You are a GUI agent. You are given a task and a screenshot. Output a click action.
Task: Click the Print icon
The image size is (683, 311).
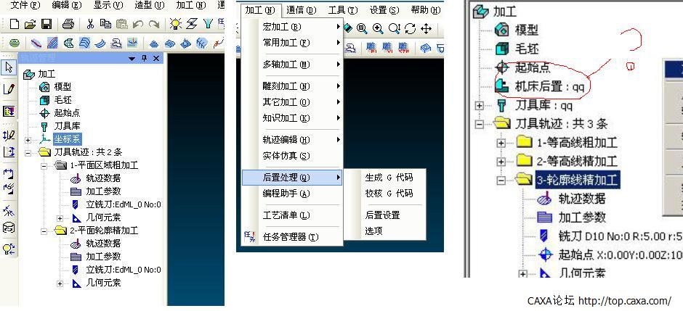pyautogui.click(x=68, y=24)
